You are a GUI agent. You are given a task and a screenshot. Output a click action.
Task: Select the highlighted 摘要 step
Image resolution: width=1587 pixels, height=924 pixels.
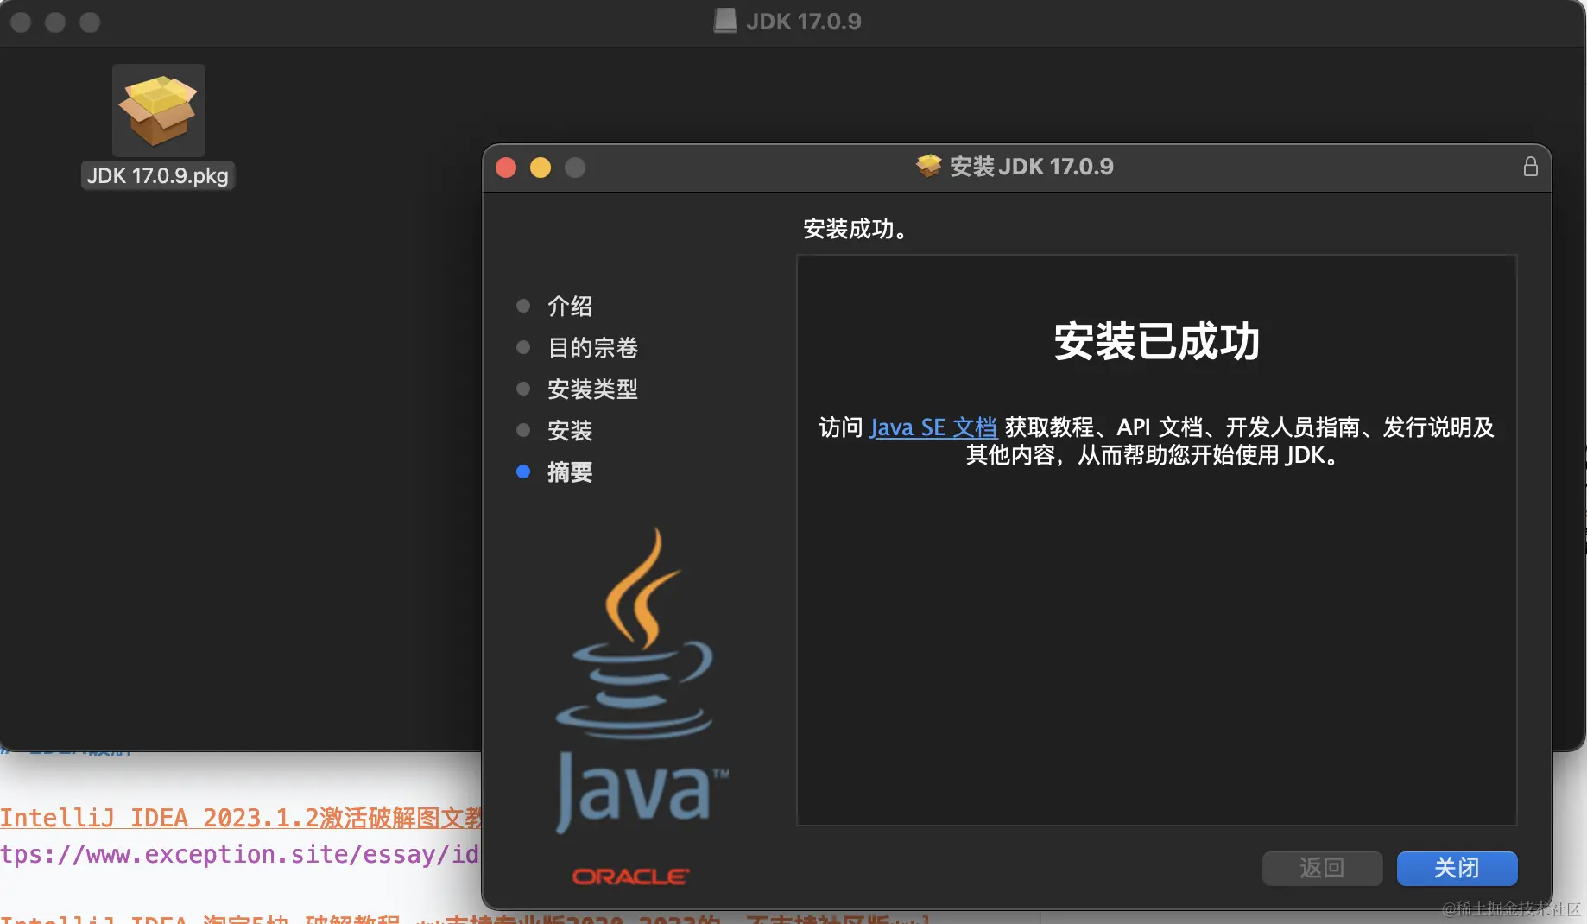point(570,471)
